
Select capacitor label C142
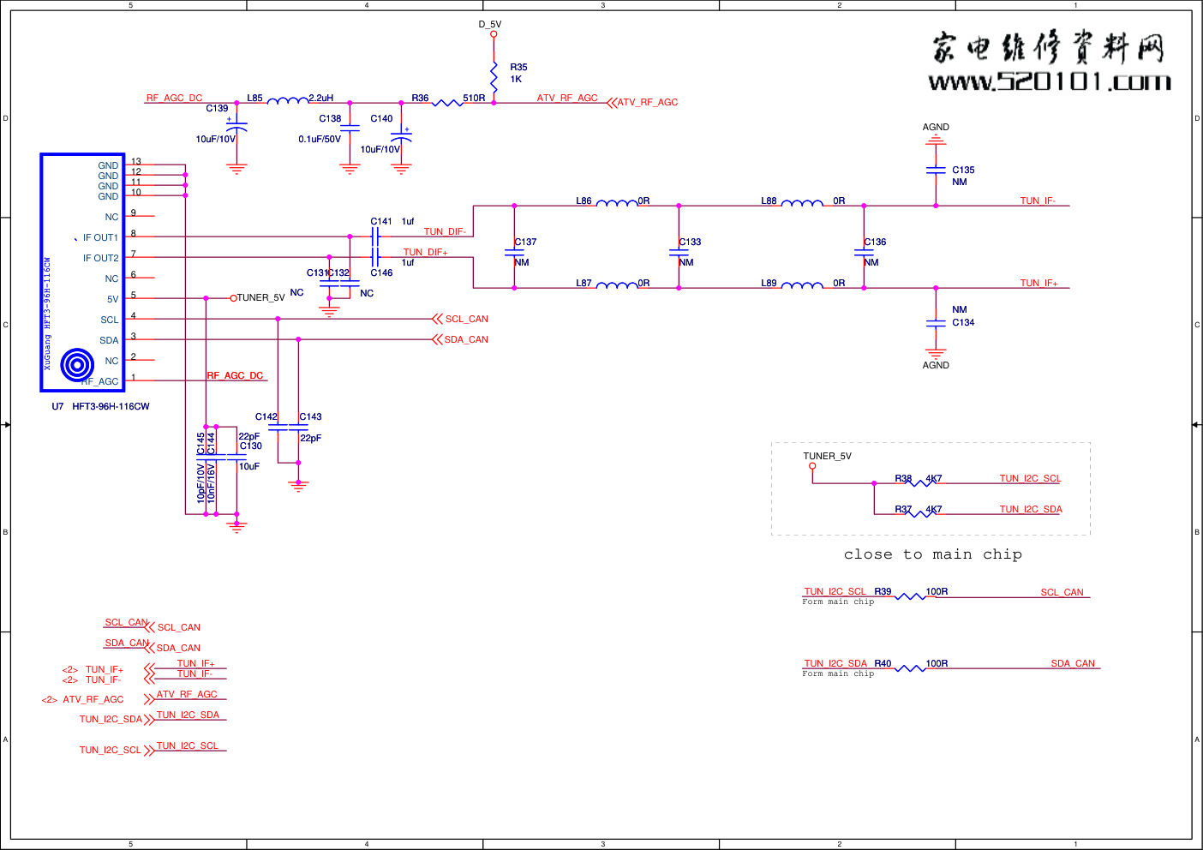(x=266, y=416)
